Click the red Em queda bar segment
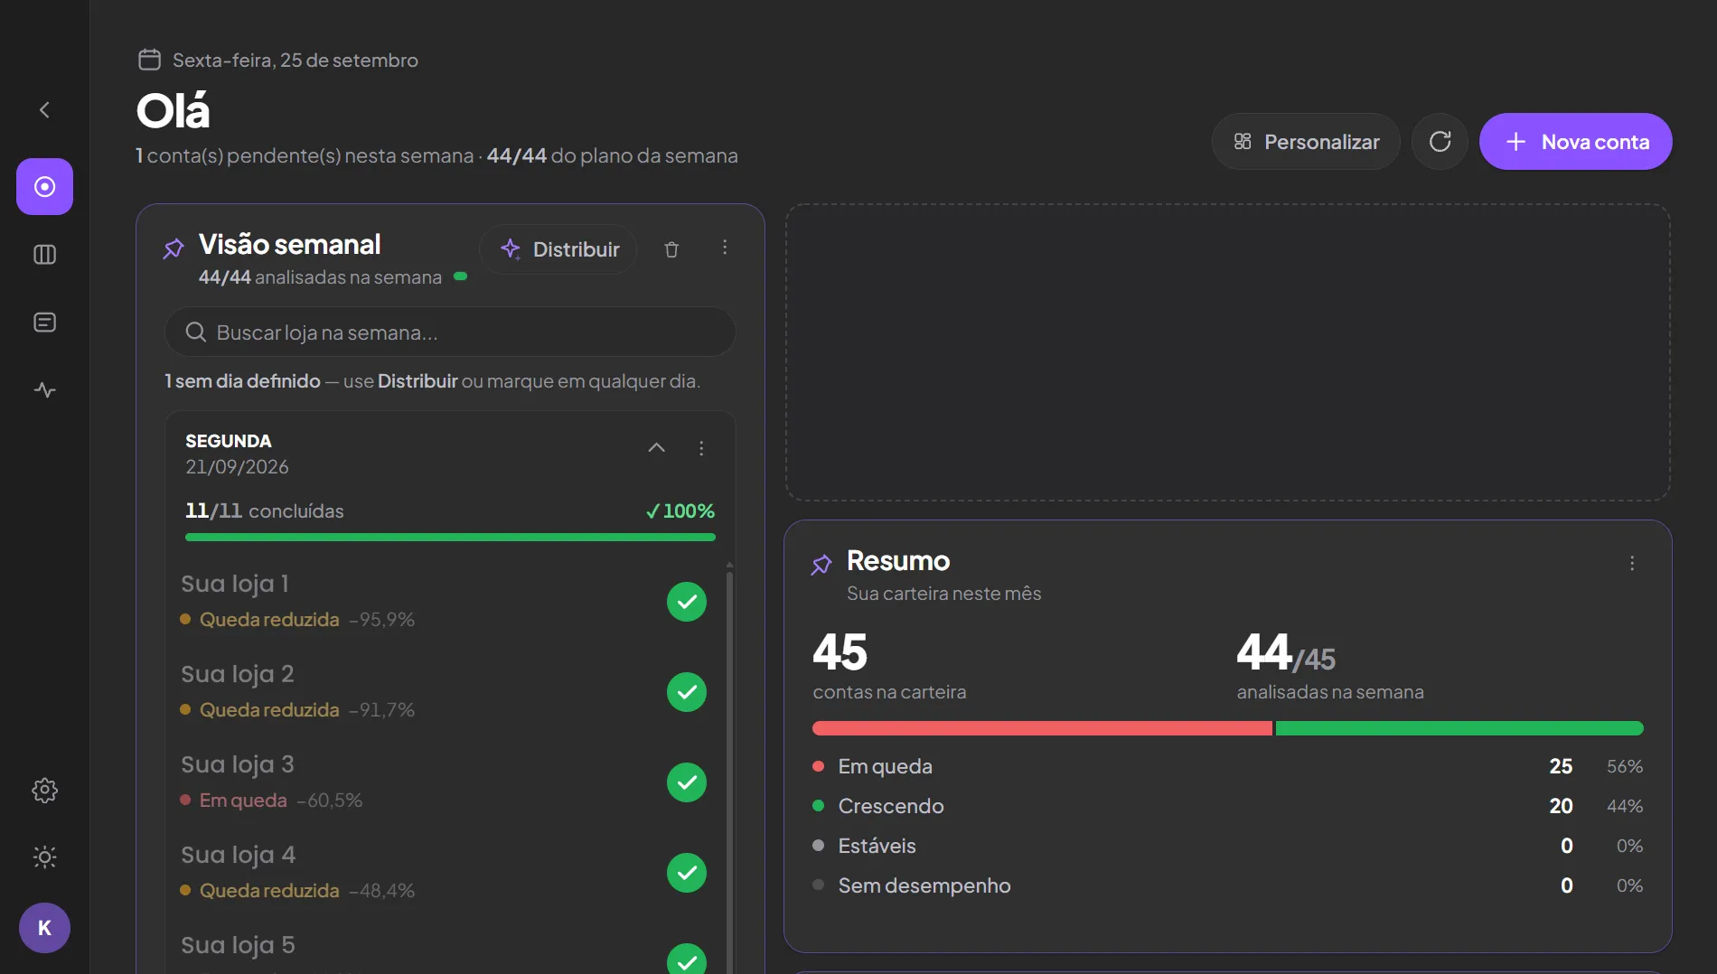This screenshot has width=1717, height=974. pos(1042,728)
